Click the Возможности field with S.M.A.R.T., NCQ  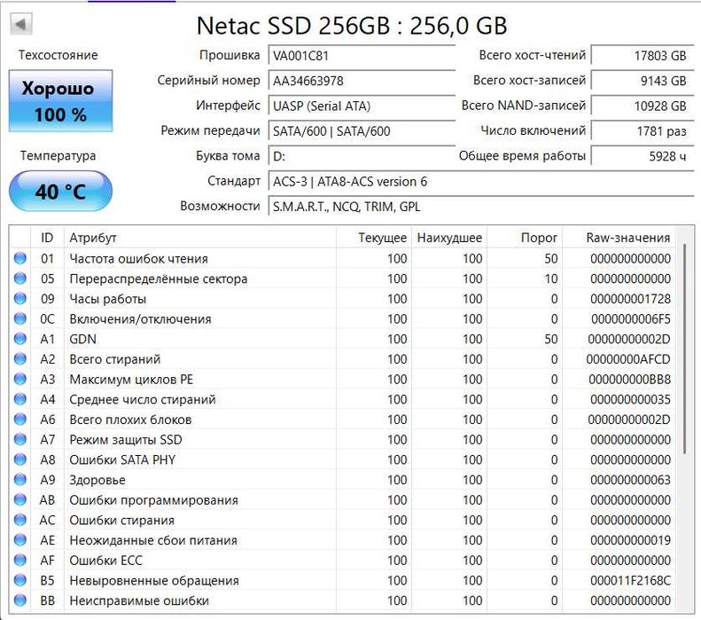pyautogui.click(x=481, y=206)
